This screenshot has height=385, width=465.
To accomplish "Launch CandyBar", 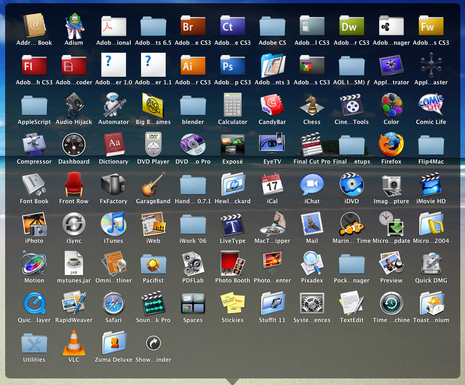I will (x=272, y=105).
